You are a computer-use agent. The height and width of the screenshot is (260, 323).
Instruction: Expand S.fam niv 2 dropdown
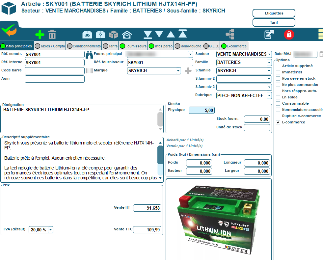(269, 79)
